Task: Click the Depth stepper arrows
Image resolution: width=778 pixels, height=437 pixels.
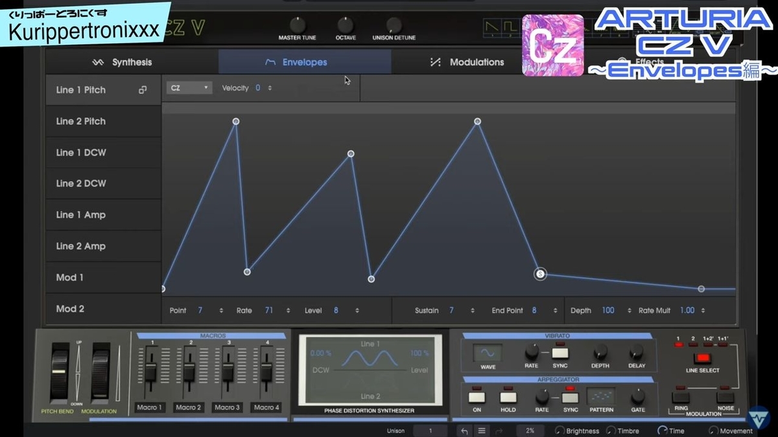Action: pyautogui.click(x=630, y=311)
